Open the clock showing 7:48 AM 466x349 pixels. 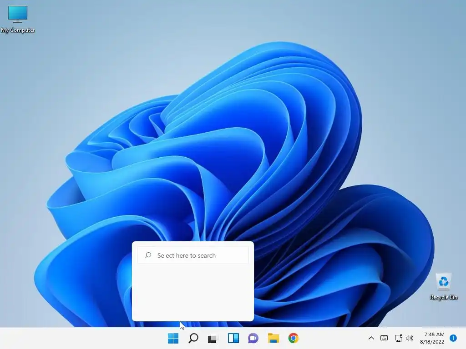[432, 338]
